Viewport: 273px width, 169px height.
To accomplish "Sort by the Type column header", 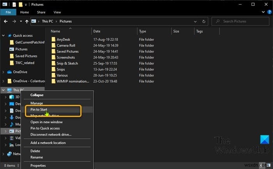I will coord(142,31).
